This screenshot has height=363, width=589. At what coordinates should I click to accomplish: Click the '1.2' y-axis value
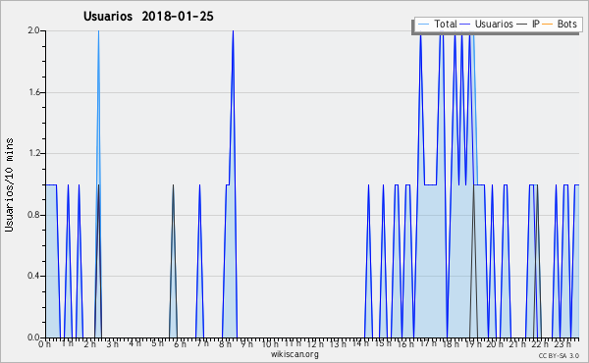click(33, 153)
